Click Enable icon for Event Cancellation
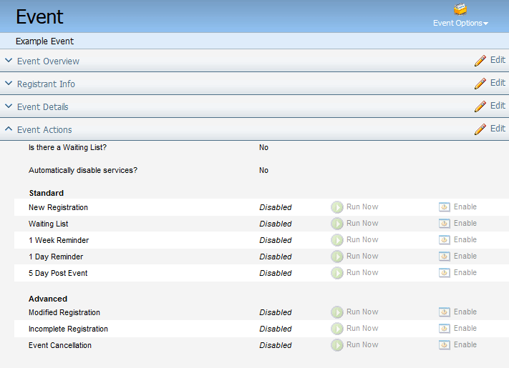 tap(445, 345)
